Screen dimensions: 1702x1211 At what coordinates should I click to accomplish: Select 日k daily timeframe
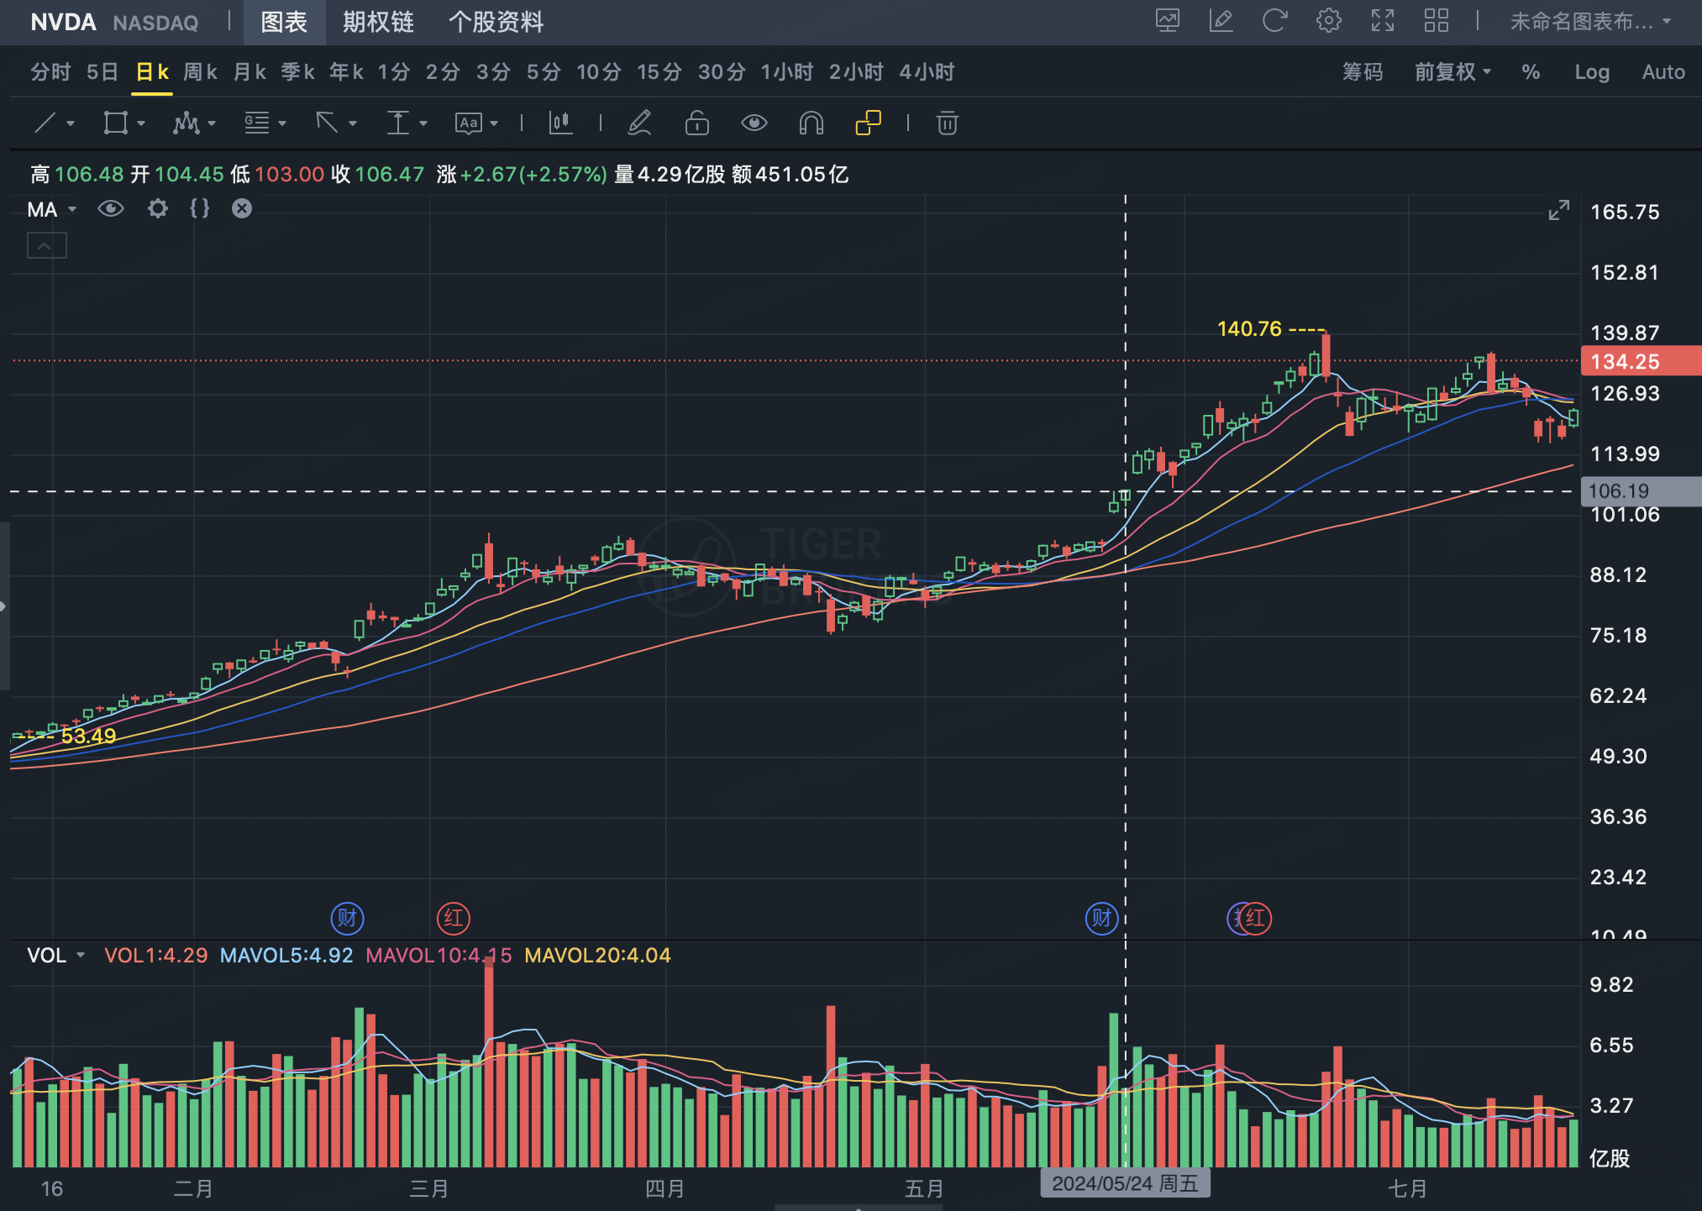tap(152, 72)
